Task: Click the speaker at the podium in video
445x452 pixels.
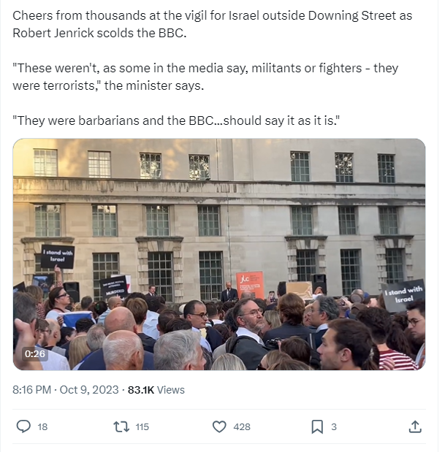Action: tap(228, 291)
